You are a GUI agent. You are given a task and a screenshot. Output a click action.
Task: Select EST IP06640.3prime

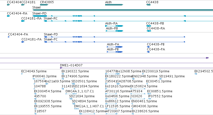[x=44, y=76]
